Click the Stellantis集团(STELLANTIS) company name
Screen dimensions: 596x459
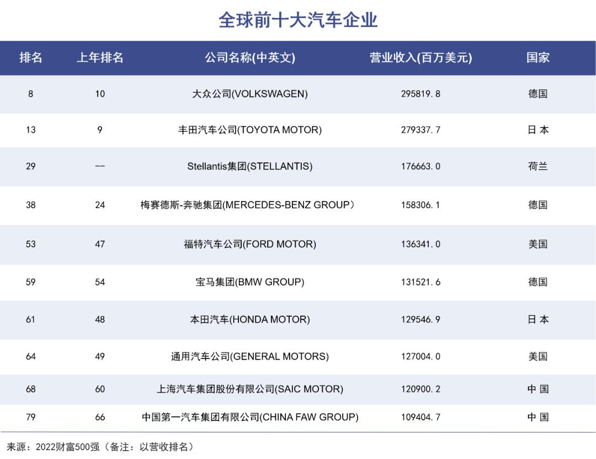click(x=250, y=167)
